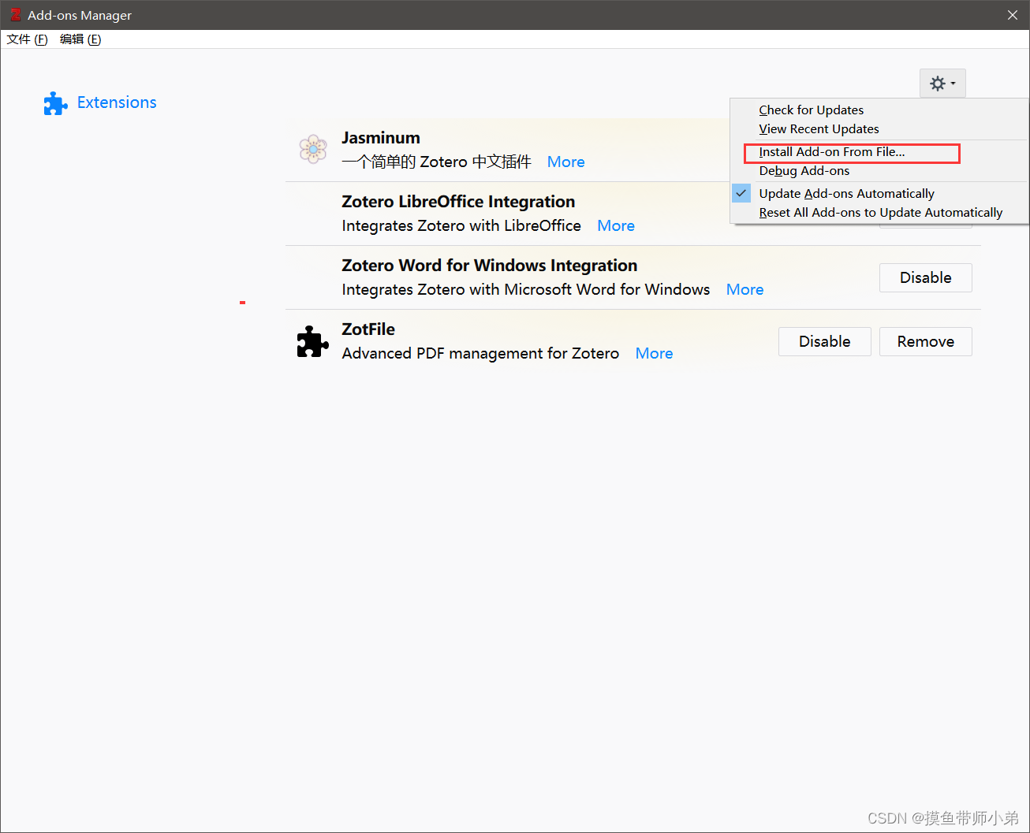Image resolution: width=1030 pixels, height=833 pixels.
Task: Select Install Add-on From File option
Action: (832, 152)
